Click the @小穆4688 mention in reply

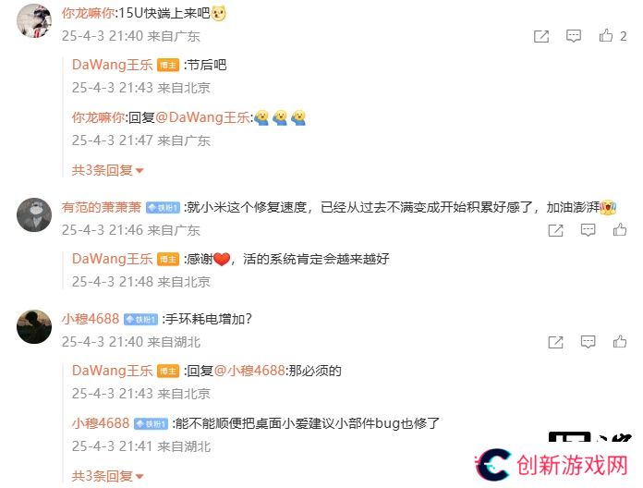coord(249,371)
